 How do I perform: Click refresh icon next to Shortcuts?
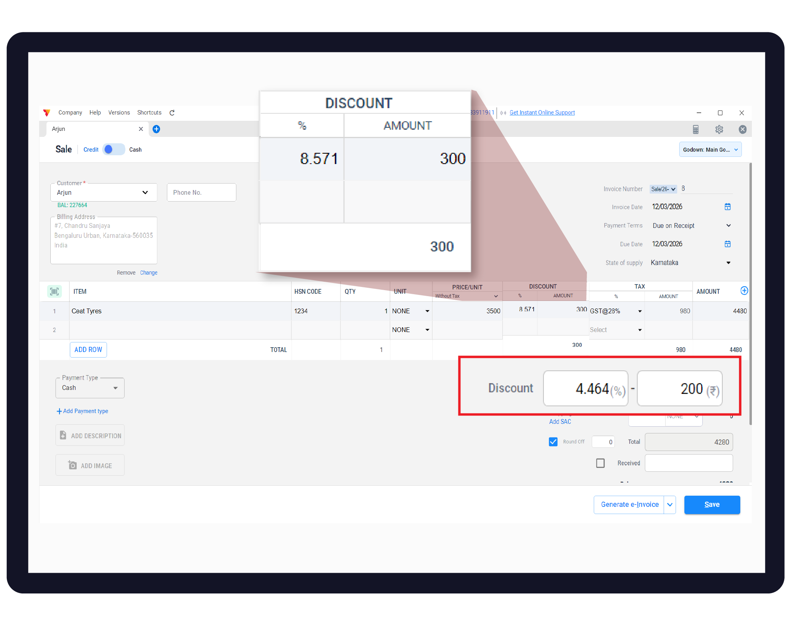(x=172, y=113)
